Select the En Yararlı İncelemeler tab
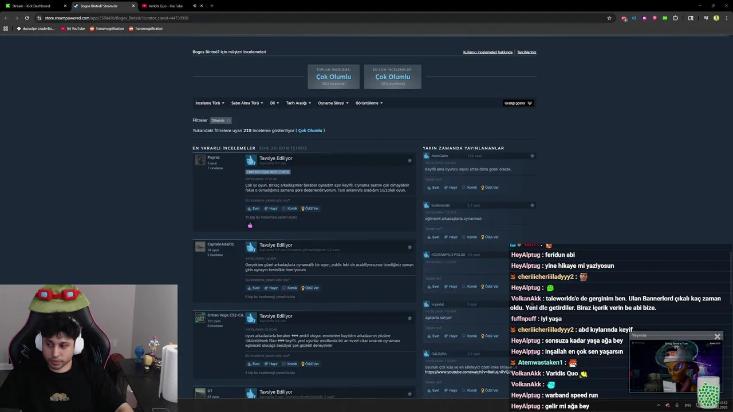The image size is (733, 412). (x=224, y=148)
